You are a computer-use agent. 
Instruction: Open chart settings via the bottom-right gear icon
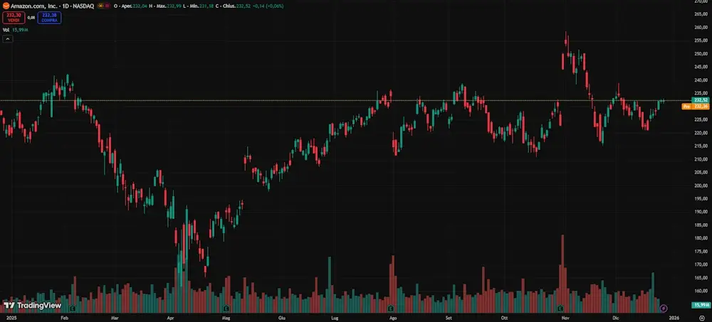tap(701, 319)
